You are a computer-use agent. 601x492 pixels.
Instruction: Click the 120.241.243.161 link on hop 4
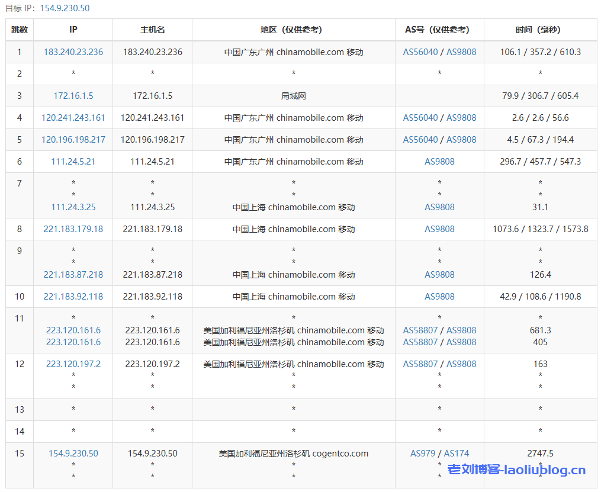(x=73, y=117)
